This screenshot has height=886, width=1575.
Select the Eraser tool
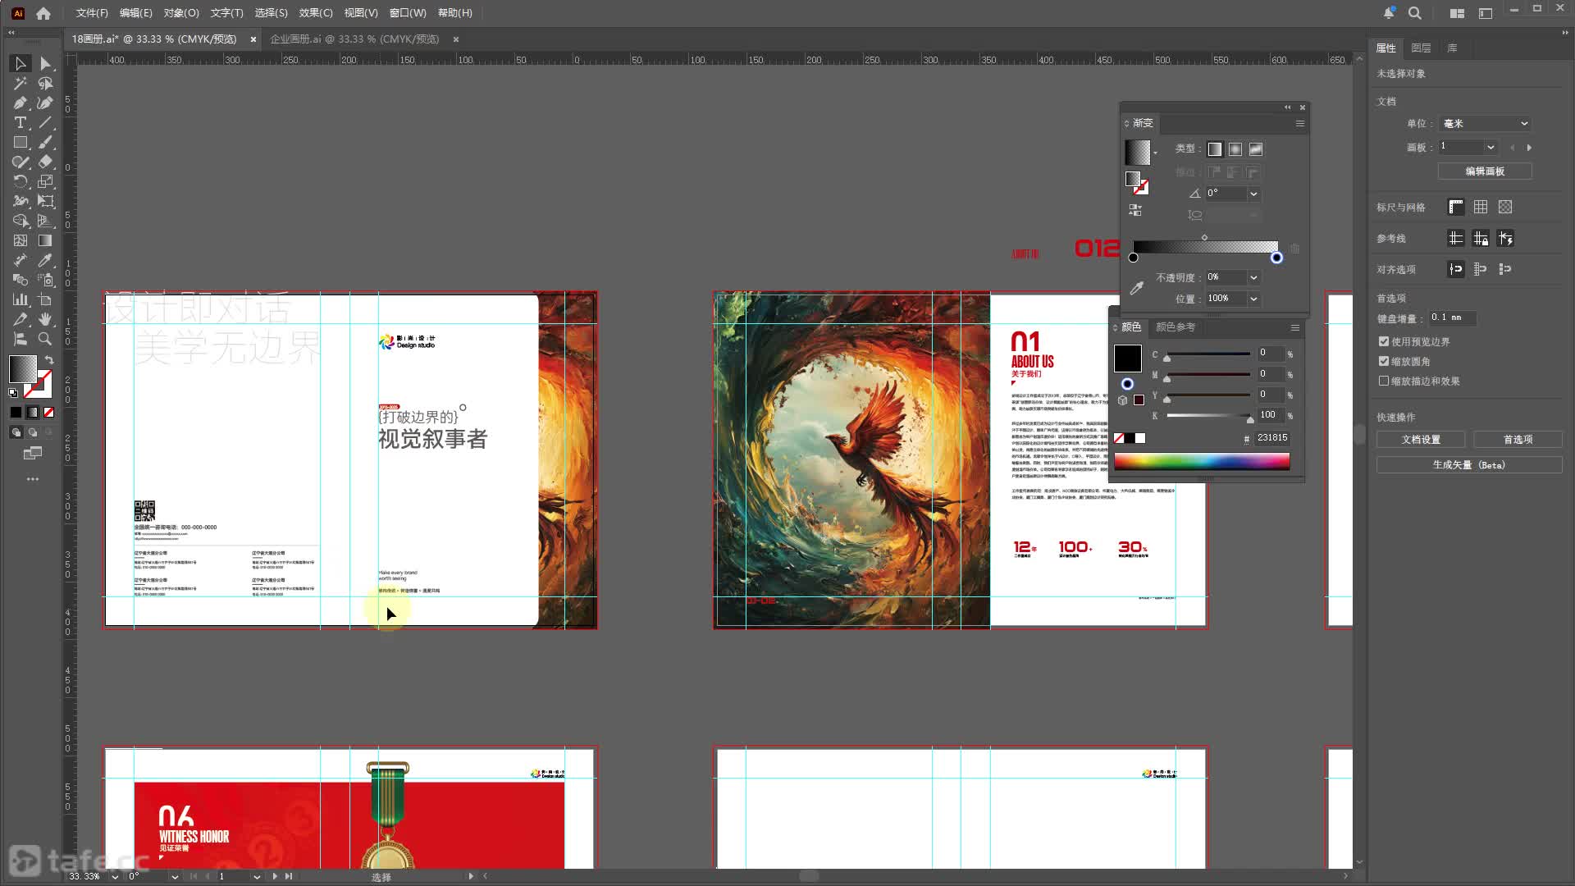45,162
